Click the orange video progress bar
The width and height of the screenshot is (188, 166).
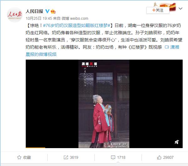click(x=35, y=148)
